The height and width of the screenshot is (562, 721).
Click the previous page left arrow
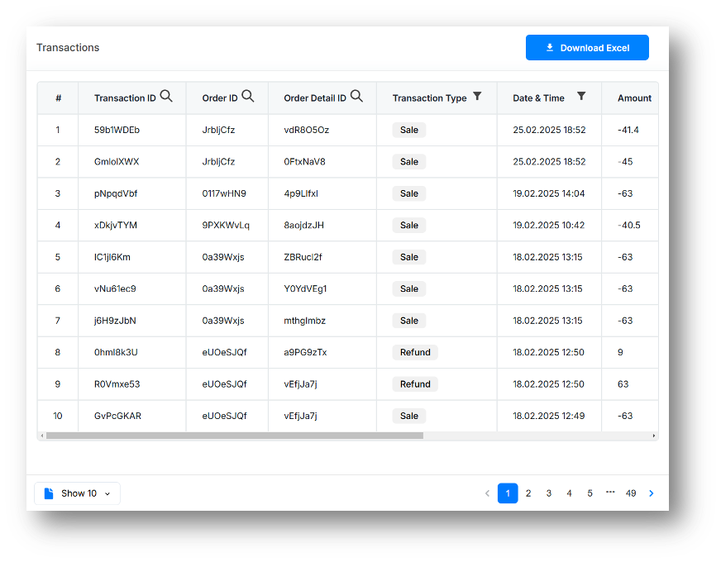[x=487, y=493]
